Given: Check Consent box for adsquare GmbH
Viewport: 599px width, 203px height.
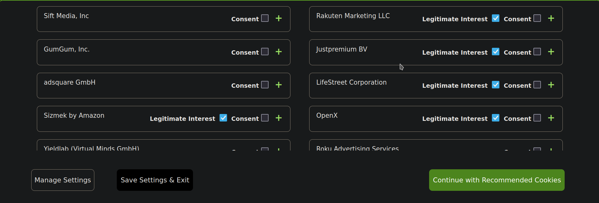Looking at the screenshot, I should point(265,85).
